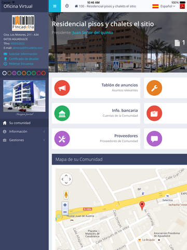The image size is (187, 250).
Task: Zoom in on the community map
Action: [x=65, y=205]
